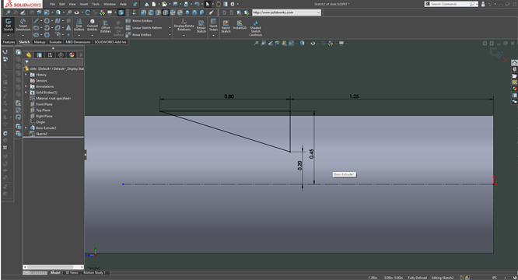Switch to the MBD Dimensions tab
This screenshot has width=518, height=280.
pos(78,42)
